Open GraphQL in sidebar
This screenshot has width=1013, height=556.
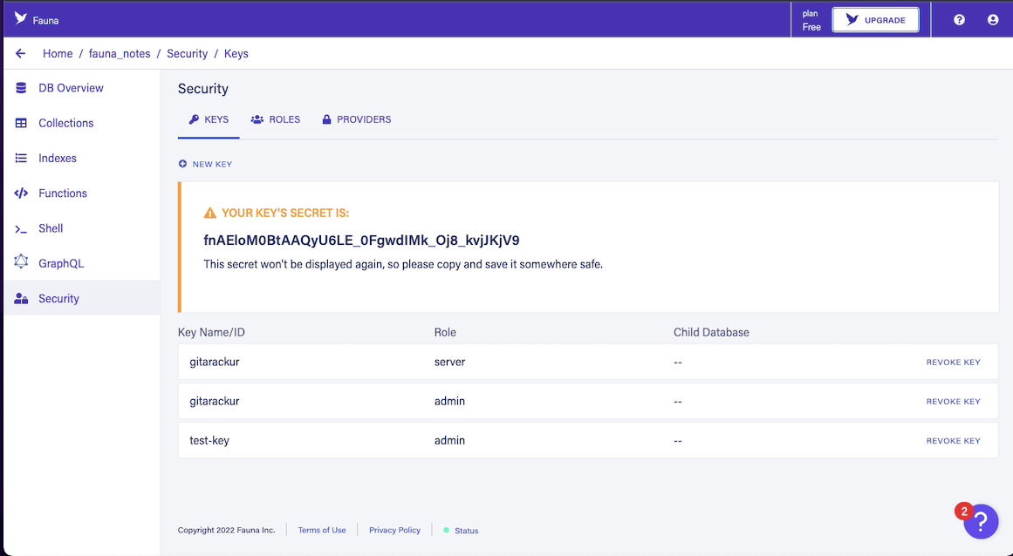pos(82,263)
